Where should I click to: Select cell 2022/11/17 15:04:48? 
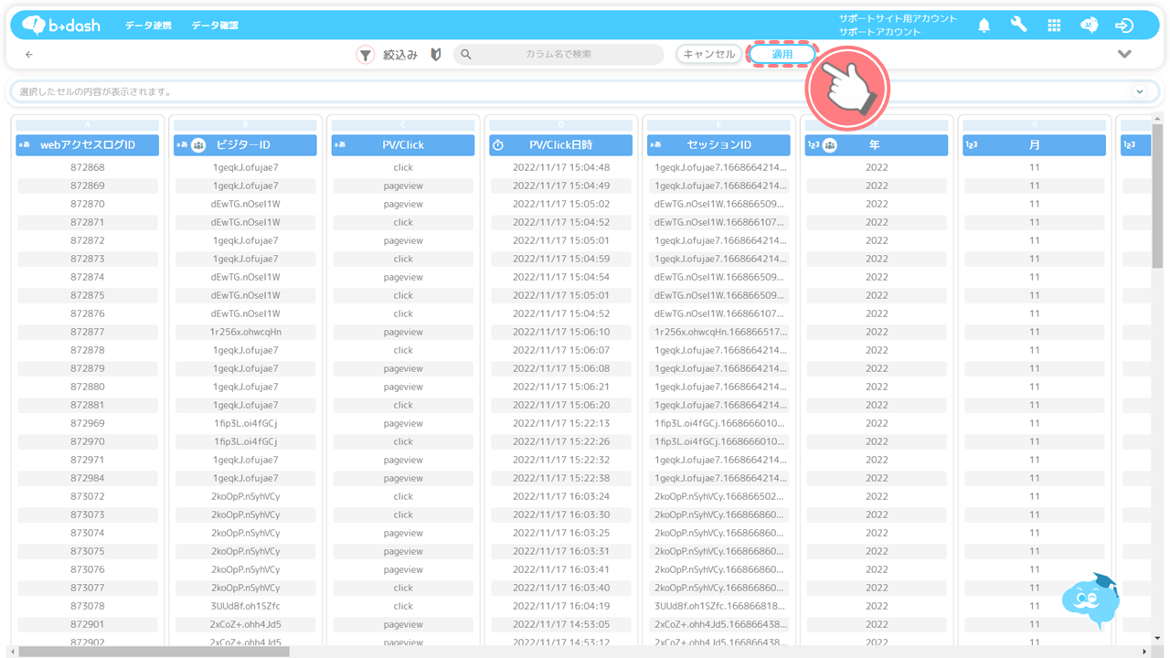[561, 167]
